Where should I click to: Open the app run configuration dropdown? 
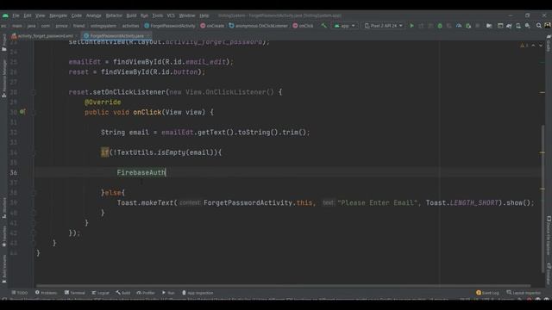pos(345,26)
